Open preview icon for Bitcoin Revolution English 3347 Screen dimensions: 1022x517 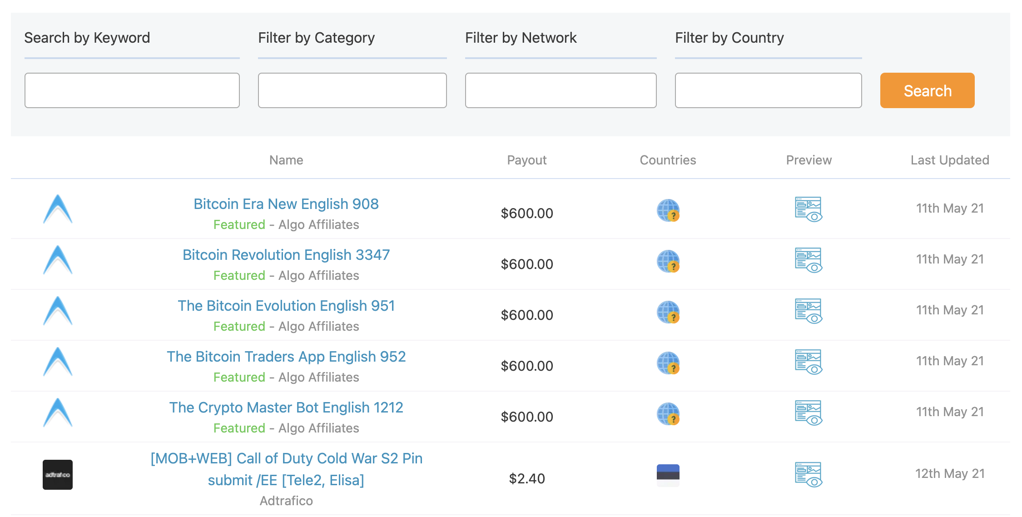[x=809, y=260]
